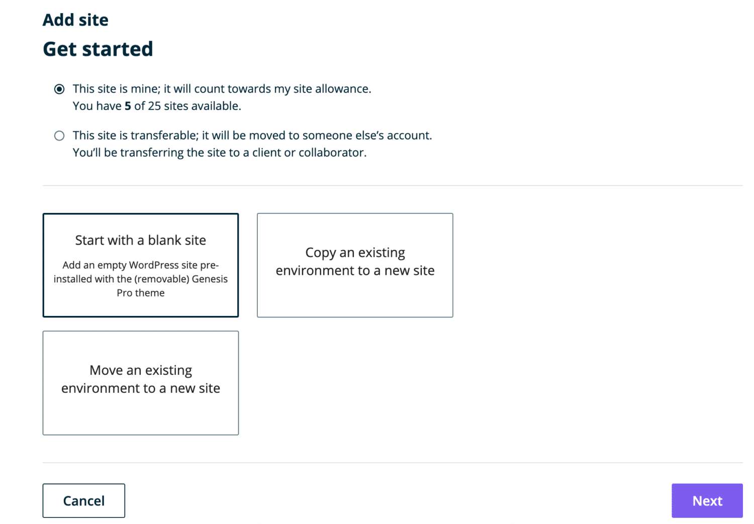This screenshot has width=754, height=524.
Task: Click the 'Get started' heading
Action: click(x=98, y=49)
